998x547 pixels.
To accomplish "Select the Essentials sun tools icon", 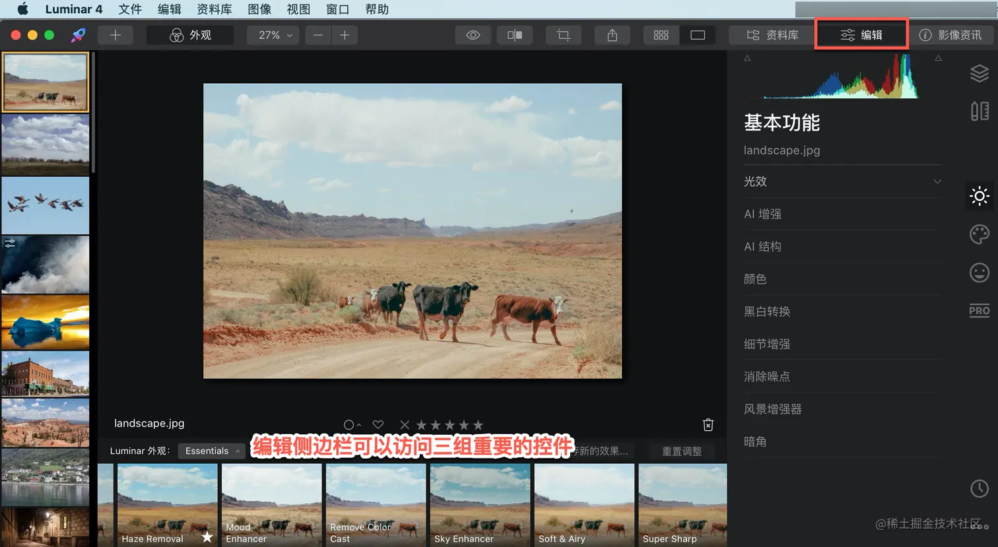I will click(980, 196).
